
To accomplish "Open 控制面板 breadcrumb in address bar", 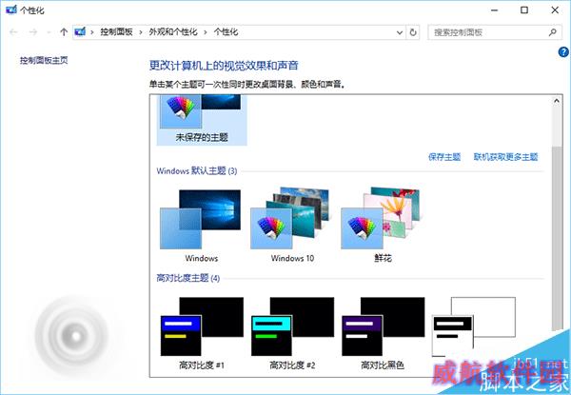I will (x=116, y=32).
